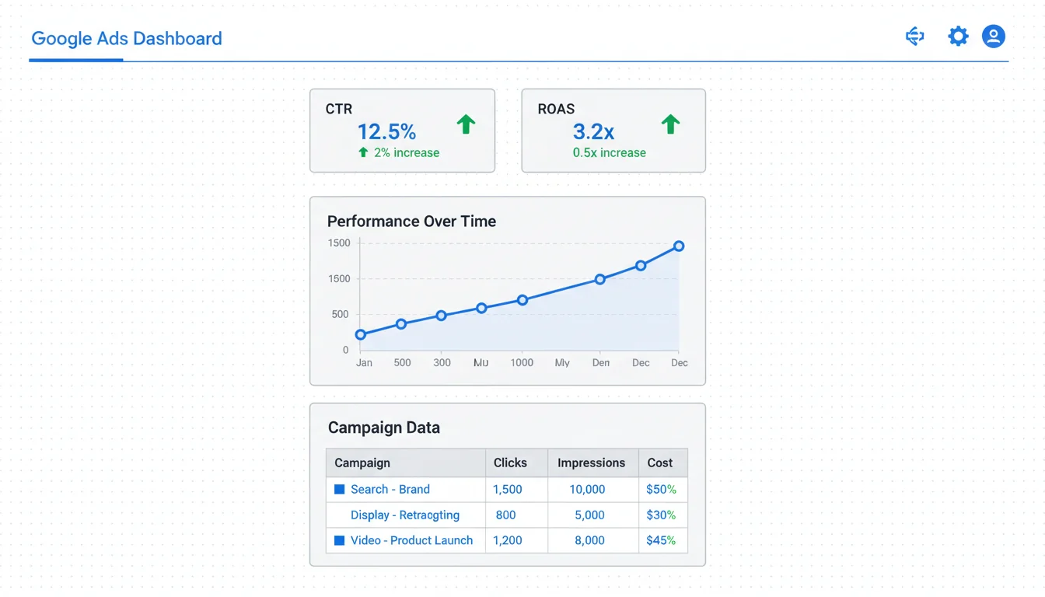Select the chart data point above Jan
Screen dimensions: 1045x597
[361, 335]
